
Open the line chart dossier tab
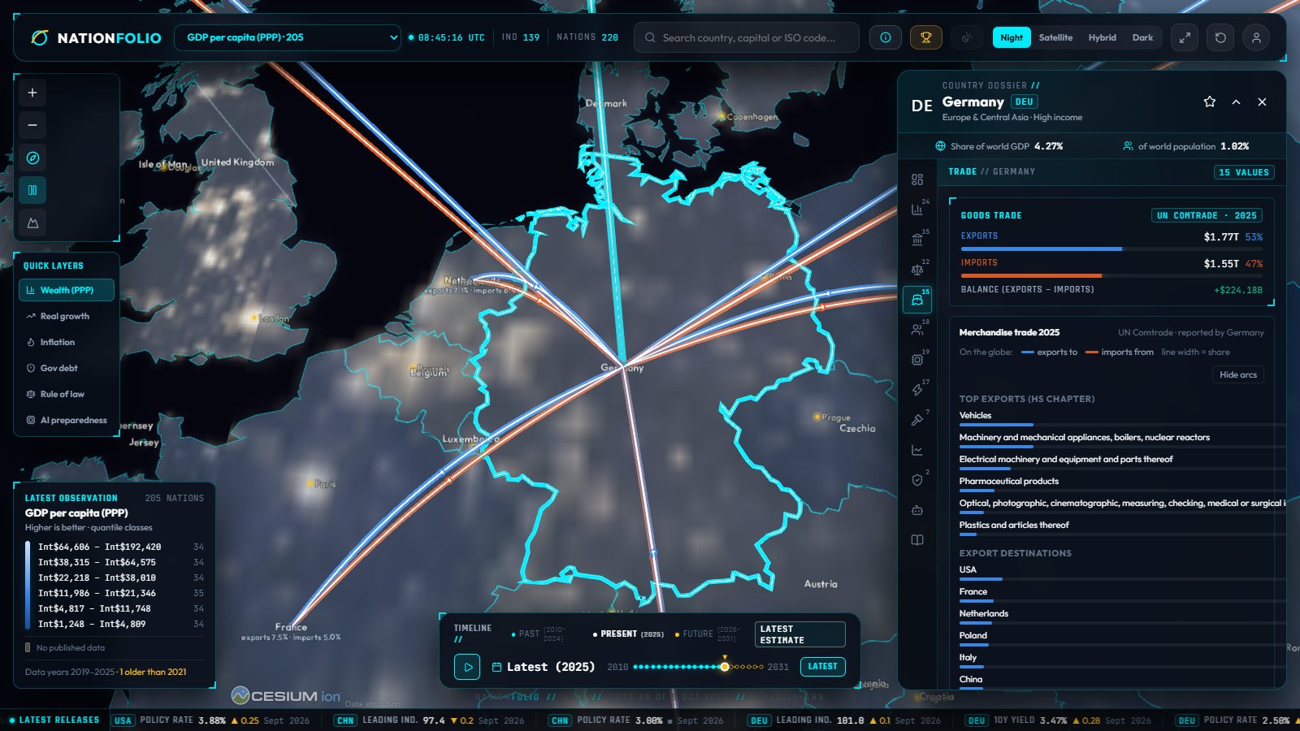pos(917,450)
